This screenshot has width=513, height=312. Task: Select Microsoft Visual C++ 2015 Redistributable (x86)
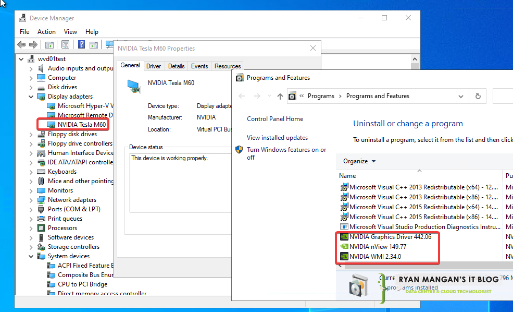pos(423,217)
